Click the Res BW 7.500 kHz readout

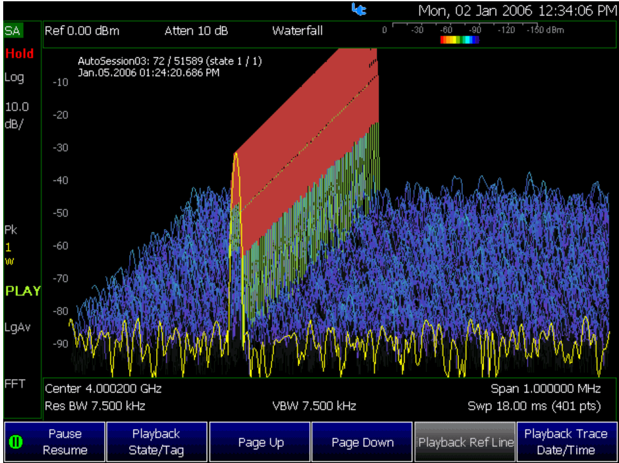(x=95, y=406)
